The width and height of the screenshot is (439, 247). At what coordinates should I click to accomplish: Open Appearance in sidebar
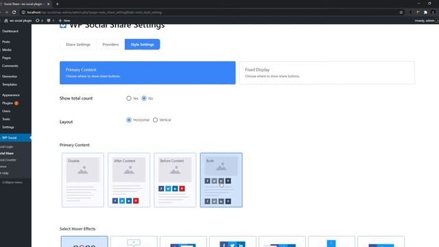[x=11, y=95]
